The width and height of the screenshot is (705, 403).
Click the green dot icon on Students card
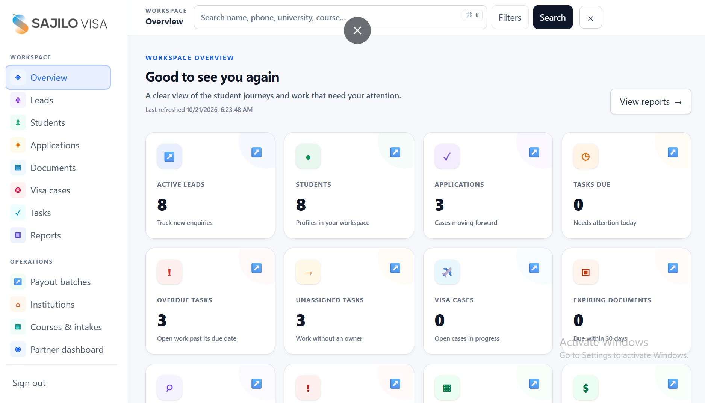[308, 156]
